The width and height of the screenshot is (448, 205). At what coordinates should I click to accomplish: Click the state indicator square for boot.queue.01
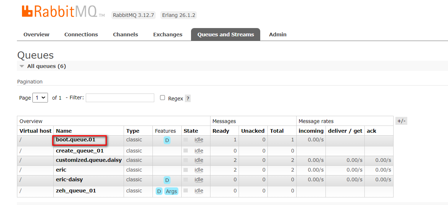[x=186, y=140]
